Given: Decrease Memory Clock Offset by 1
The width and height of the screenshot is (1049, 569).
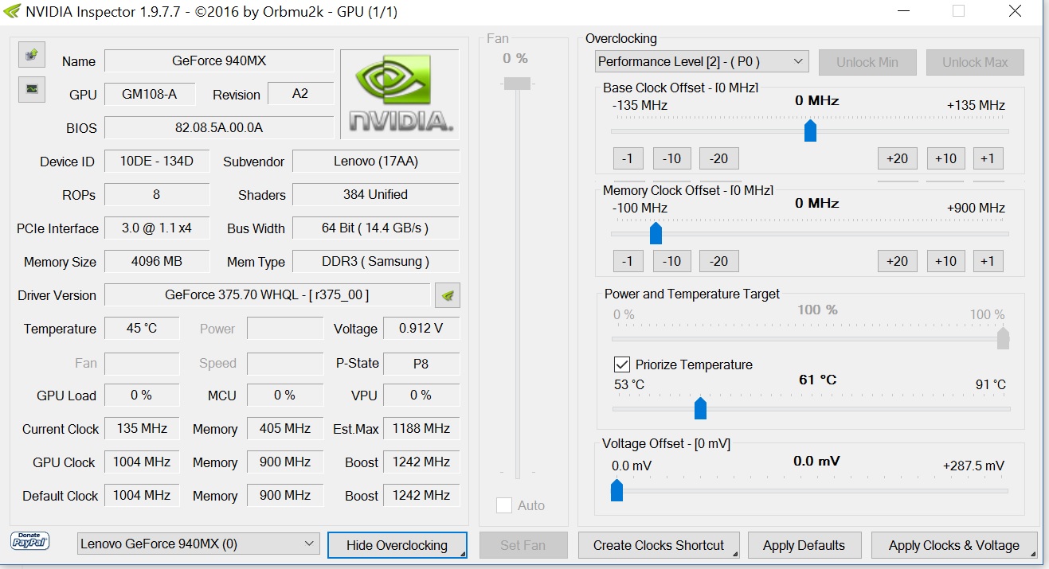Looking at the screenshot, I should click(x=628, y=261).
